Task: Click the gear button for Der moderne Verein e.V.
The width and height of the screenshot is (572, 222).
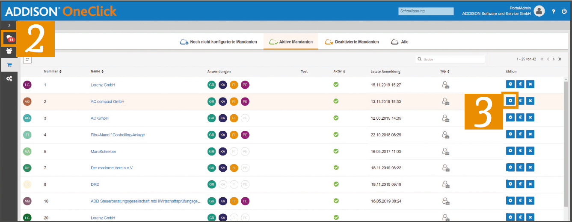Action: pos(510,167)
